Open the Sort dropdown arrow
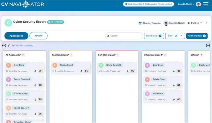 (182, 36)
